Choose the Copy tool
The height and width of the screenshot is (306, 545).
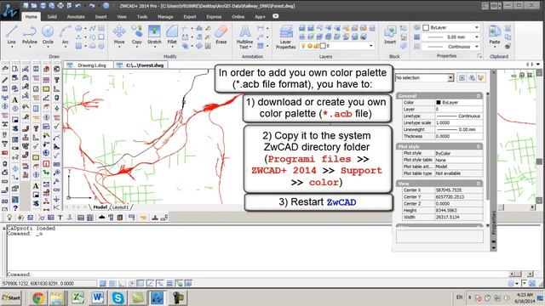[136, 34]
